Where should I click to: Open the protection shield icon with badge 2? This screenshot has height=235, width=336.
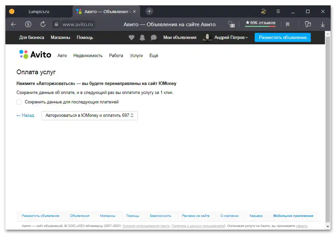231,24
